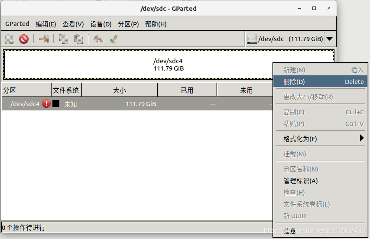This screenshot has height=239, width=370.
Task: Sort by the 已用 column header
Action: (x=187, y=90)
